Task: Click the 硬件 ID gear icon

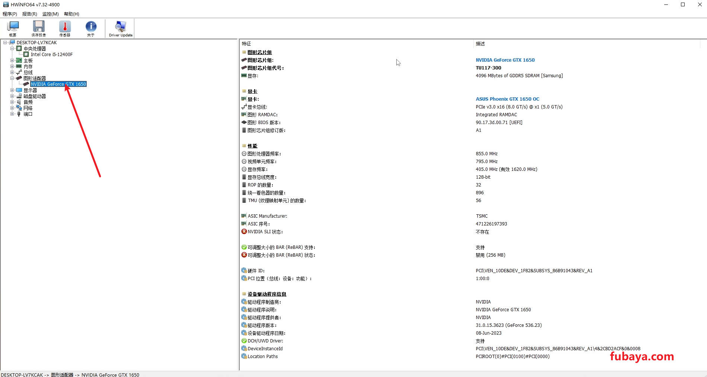Action: (244, 270)
